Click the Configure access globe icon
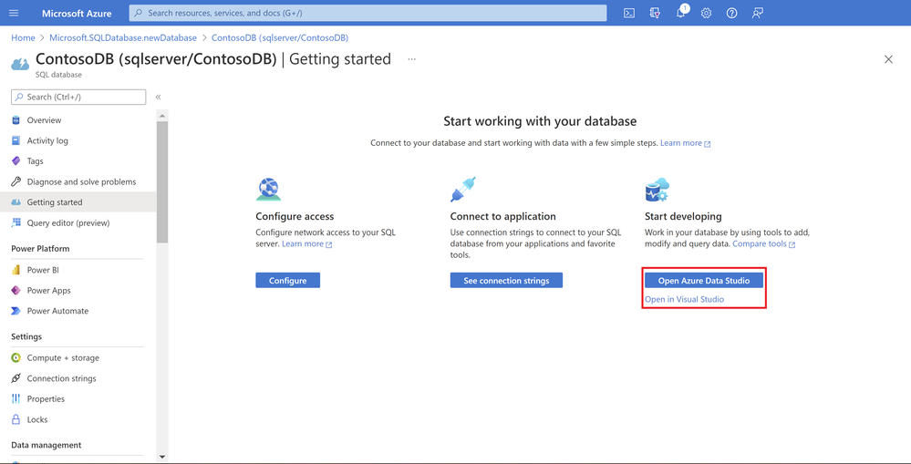The width and height of the screenshot is (911, 464). coord(268,190)
